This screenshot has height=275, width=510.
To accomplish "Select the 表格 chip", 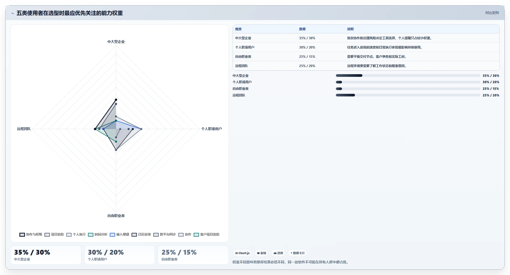I will pyautogui.click(x=262, y=253).
